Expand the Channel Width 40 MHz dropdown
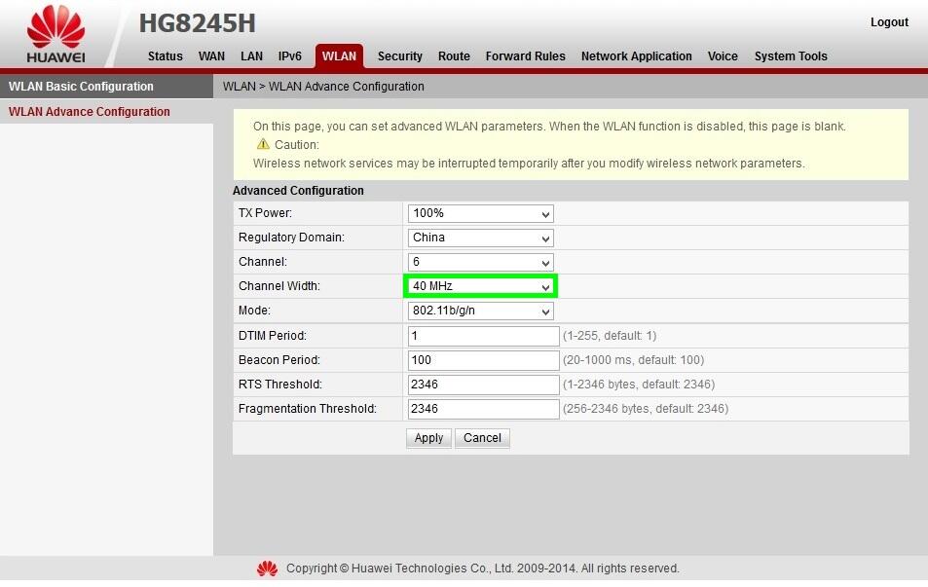Screen dimensions: 928x587 tap(480, 286)
